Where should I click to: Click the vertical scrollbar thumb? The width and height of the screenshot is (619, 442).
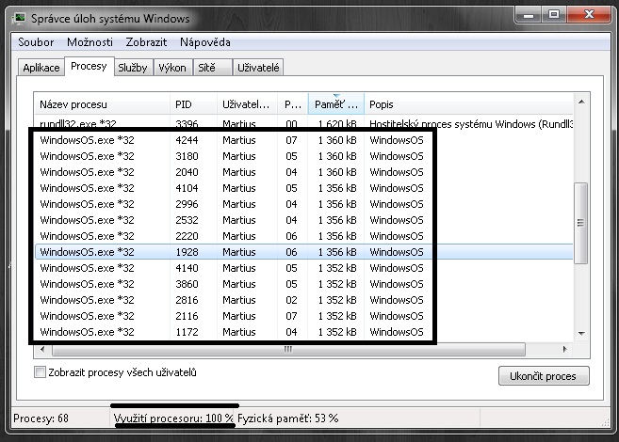pos(580,223)
